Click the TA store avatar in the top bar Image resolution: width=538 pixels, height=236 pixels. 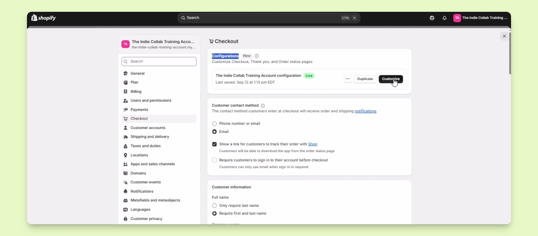tap(457, 18)
